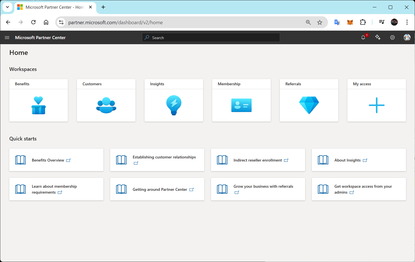The image size is (415, 262).
Task: Open the notifications bell
Action: coord(363,37)
